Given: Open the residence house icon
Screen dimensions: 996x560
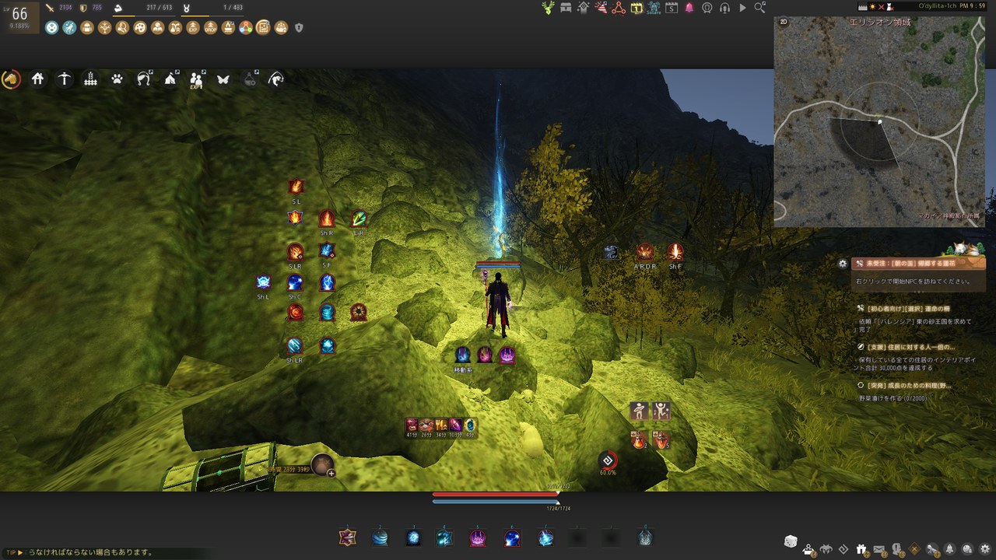Looking at the screenshot, I should coord(37,79).
